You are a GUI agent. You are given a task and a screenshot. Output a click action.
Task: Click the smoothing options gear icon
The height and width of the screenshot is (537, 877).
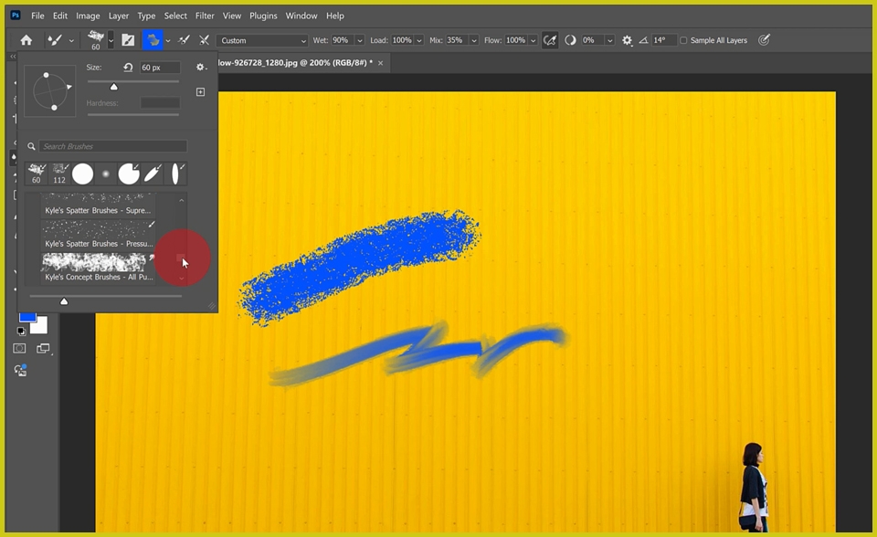coord(627,40)
